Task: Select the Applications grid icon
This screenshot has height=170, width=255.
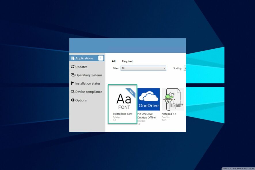Action: pos(73,58)
